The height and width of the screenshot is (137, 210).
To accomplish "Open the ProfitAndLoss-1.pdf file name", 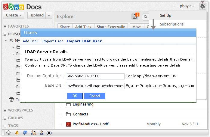I will [x=91, y=124].
